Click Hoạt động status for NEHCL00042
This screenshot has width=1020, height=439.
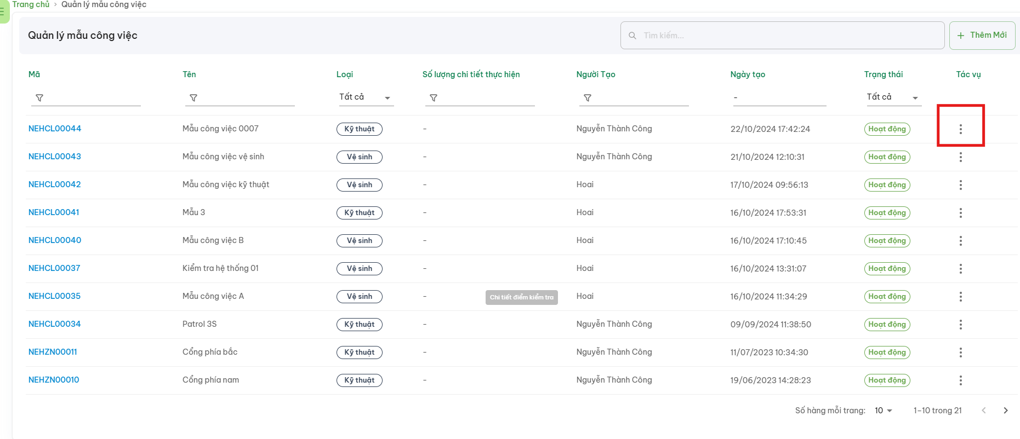coord(887,185)
